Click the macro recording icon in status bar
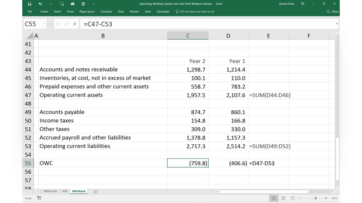 [39, 198]
